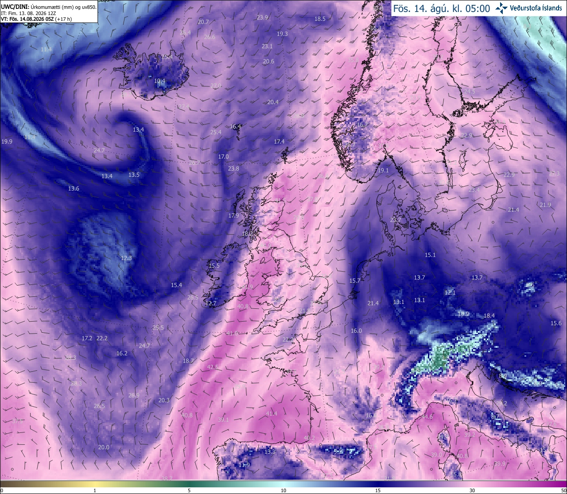Click the 19.1 value south of Norway
567x494 pixels.
(383, 171)
